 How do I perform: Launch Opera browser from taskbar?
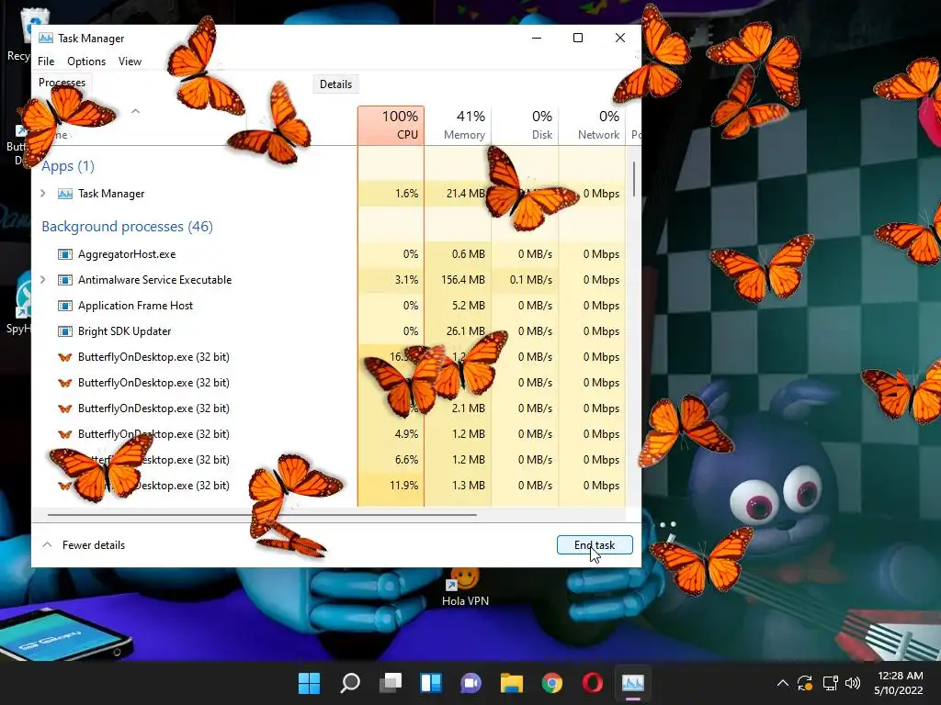(x=593, y=683)
